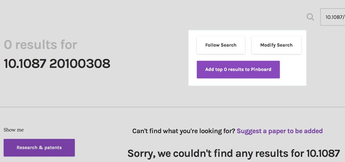
Task: Start following this search for 10.1087 20100308
Action: click(x=221, y=45)
